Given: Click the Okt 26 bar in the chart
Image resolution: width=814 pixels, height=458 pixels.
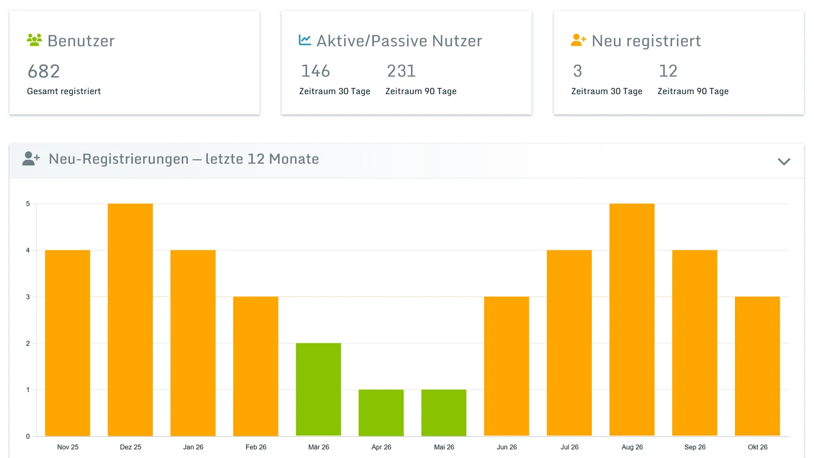Looking at the screenshot, I should point(758,366).
